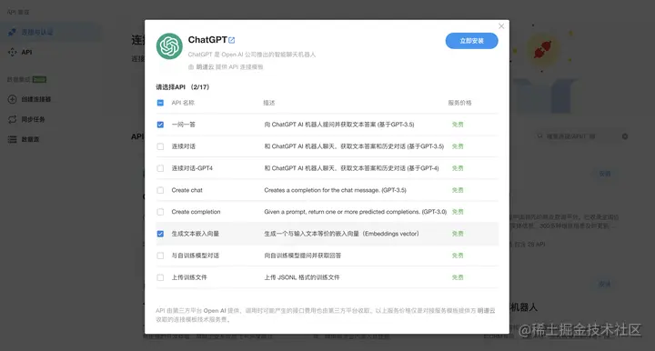Click the Creates a completion description text
655x351 pixels.
click(335, 190)
